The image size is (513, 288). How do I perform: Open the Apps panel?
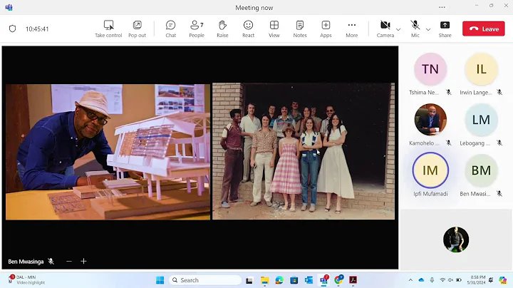[x=326, y=26]
